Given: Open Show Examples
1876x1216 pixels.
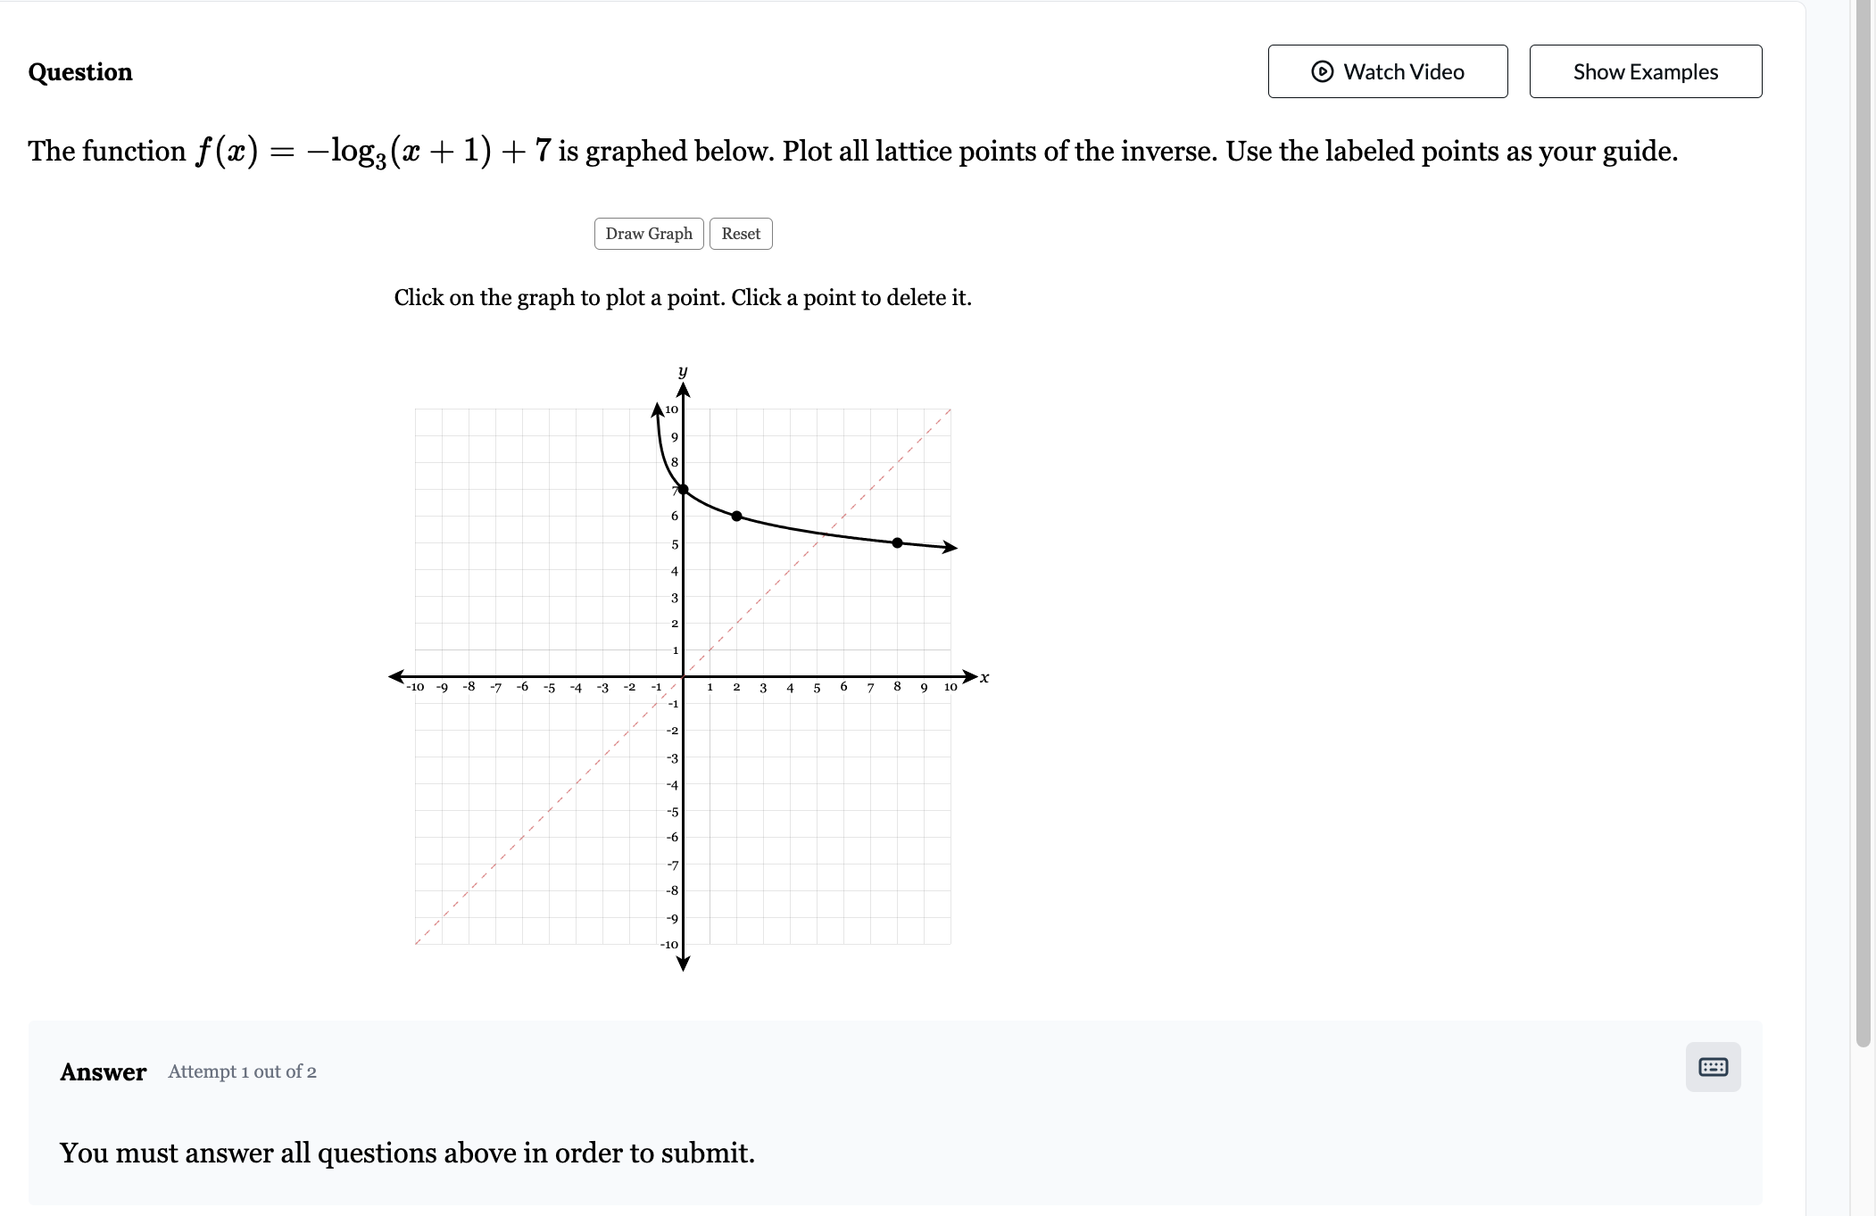Looking at the screenshot, I should (1645, 71).
